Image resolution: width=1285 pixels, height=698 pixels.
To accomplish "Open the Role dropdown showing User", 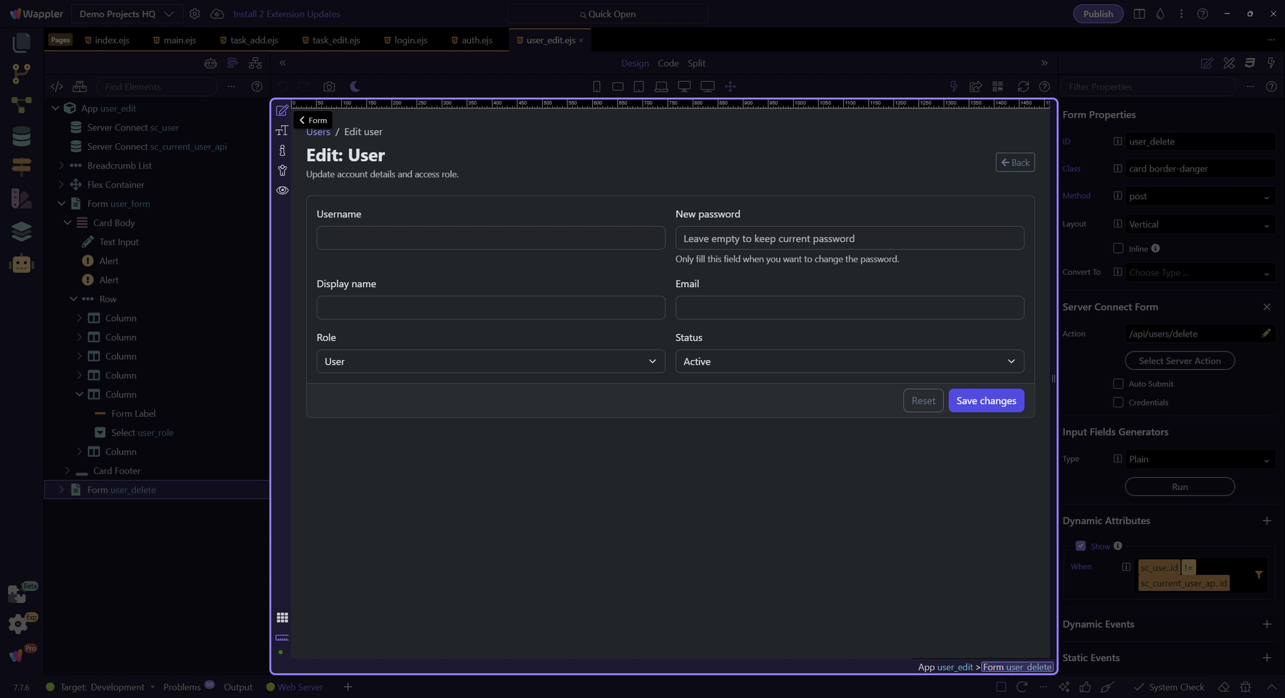I will [490, 361].
